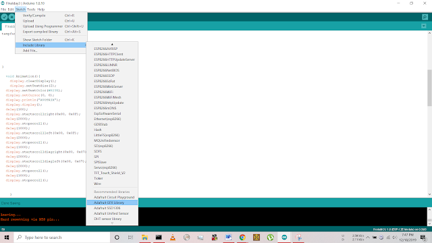Open the Help menu
432x243 pixels.
(40, 9)
